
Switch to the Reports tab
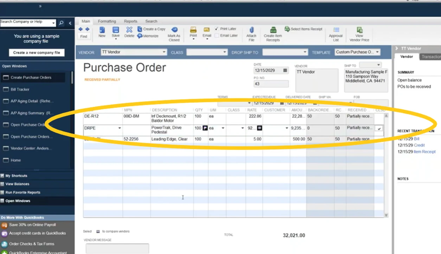[x=130, y=21]
